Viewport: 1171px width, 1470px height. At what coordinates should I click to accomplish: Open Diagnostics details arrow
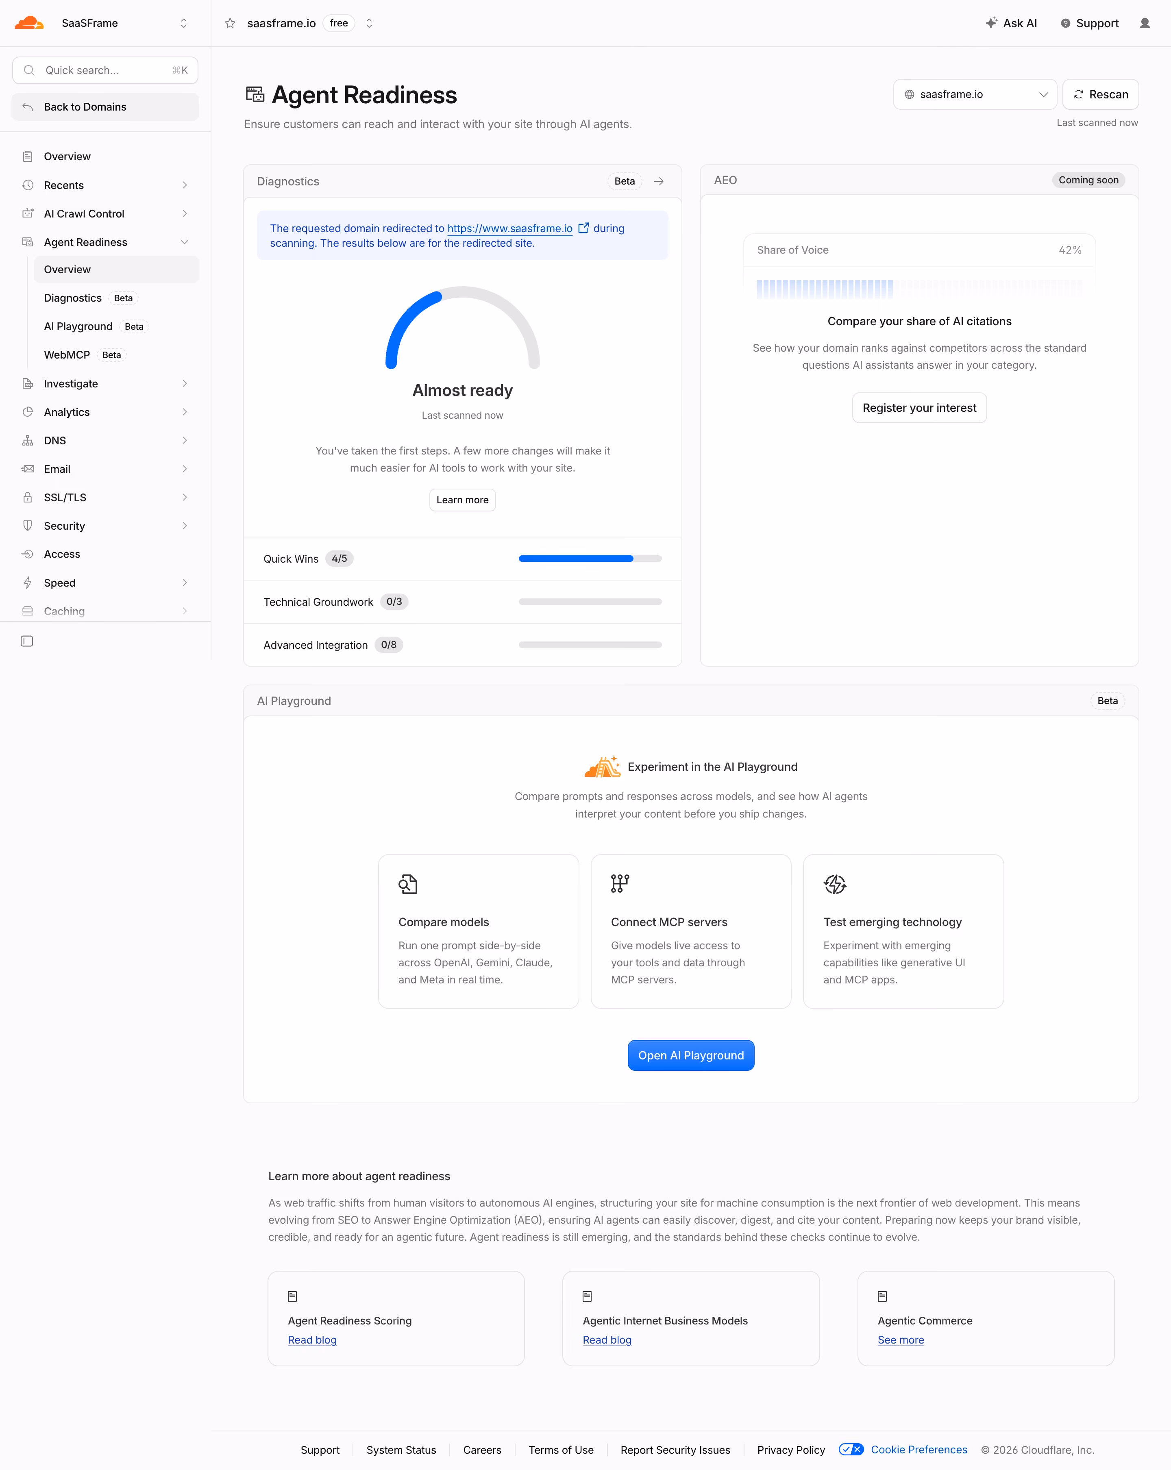point(659,181)
